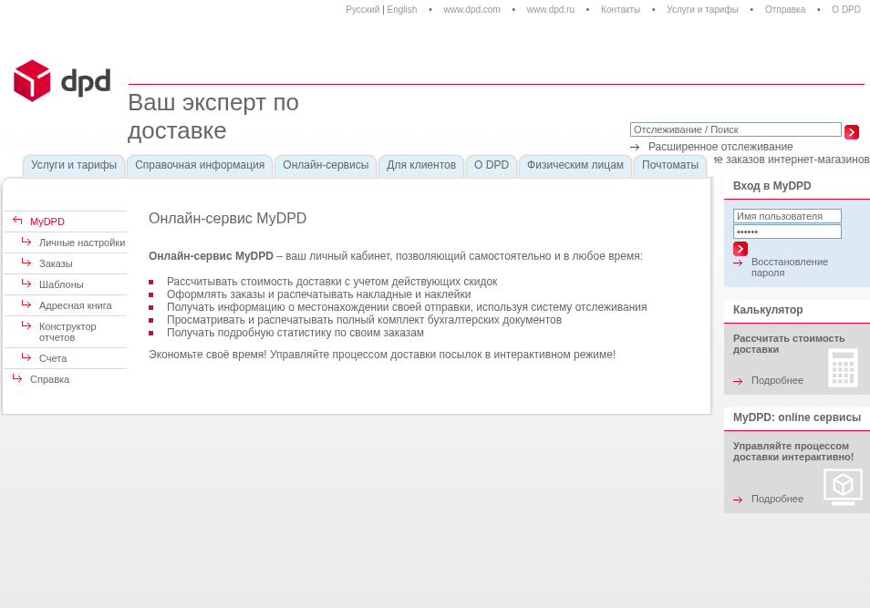Viewport: 870px width, 608px height.
Task: Open Шаблоны sidebar item
Action: (61, 284)
